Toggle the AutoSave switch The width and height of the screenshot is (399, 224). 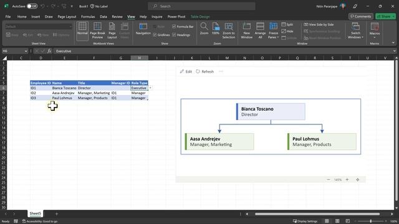(x=32, y=6)
